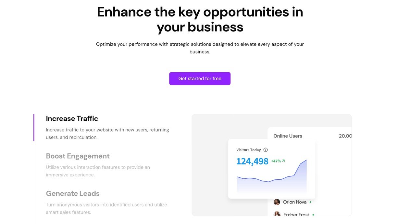Click the purple active tab indicator bar
398x224 pixels.
[x=34, y=128]
